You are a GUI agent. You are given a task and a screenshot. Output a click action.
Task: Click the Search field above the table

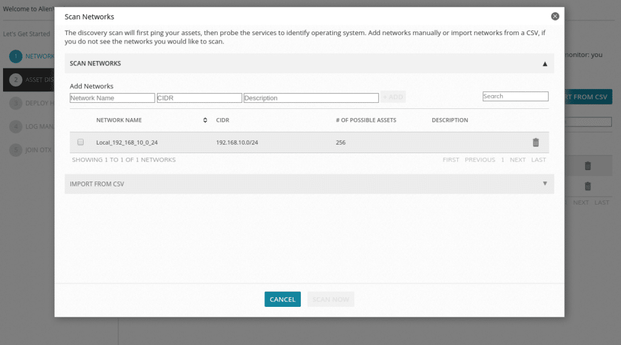click(x=515, y=96)
